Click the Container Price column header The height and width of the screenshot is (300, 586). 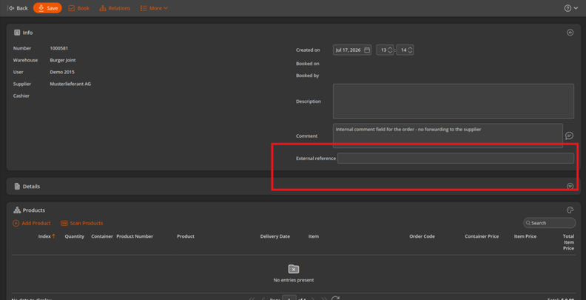(482, 236)
